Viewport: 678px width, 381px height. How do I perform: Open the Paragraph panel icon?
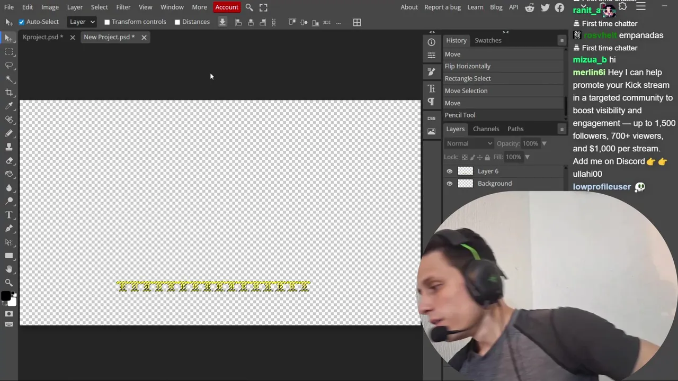pos(432,101)
